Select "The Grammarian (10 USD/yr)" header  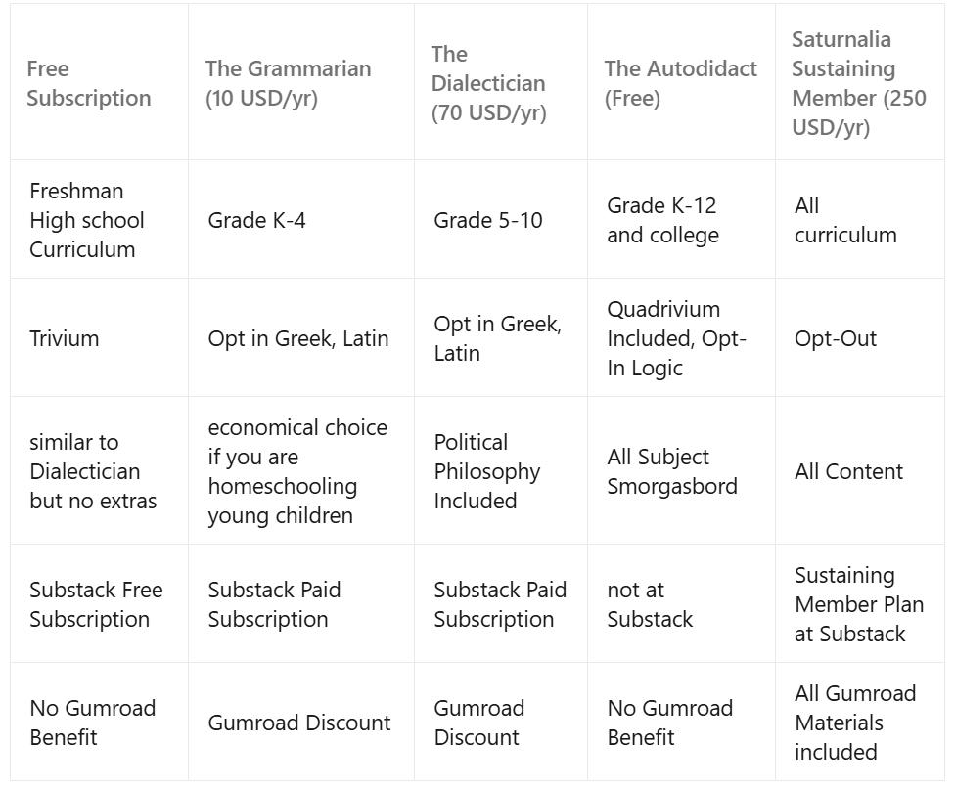pyautogui.click(x=288, y=83)
